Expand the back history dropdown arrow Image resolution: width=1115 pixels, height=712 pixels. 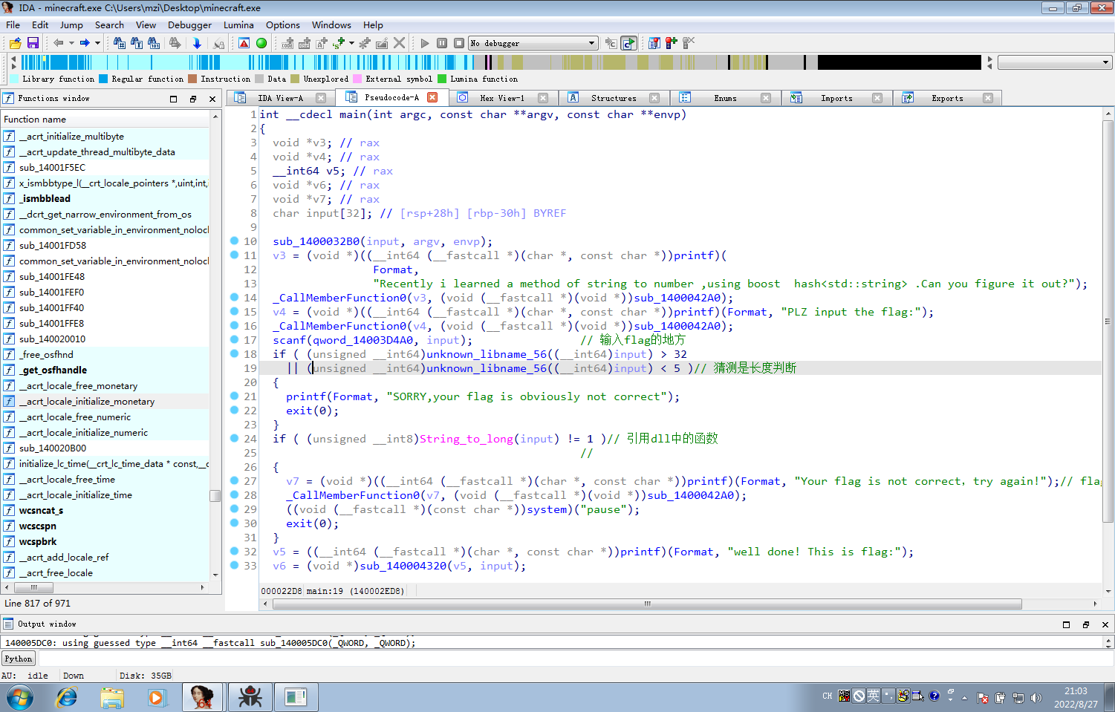click(x=71, y=43)
